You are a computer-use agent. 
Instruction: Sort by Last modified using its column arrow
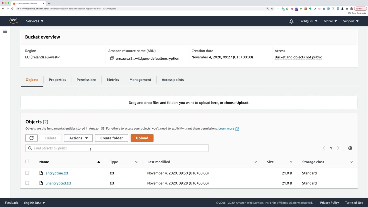256,162
